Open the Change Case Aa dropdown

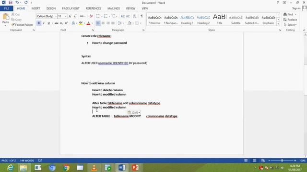(83, 16)
